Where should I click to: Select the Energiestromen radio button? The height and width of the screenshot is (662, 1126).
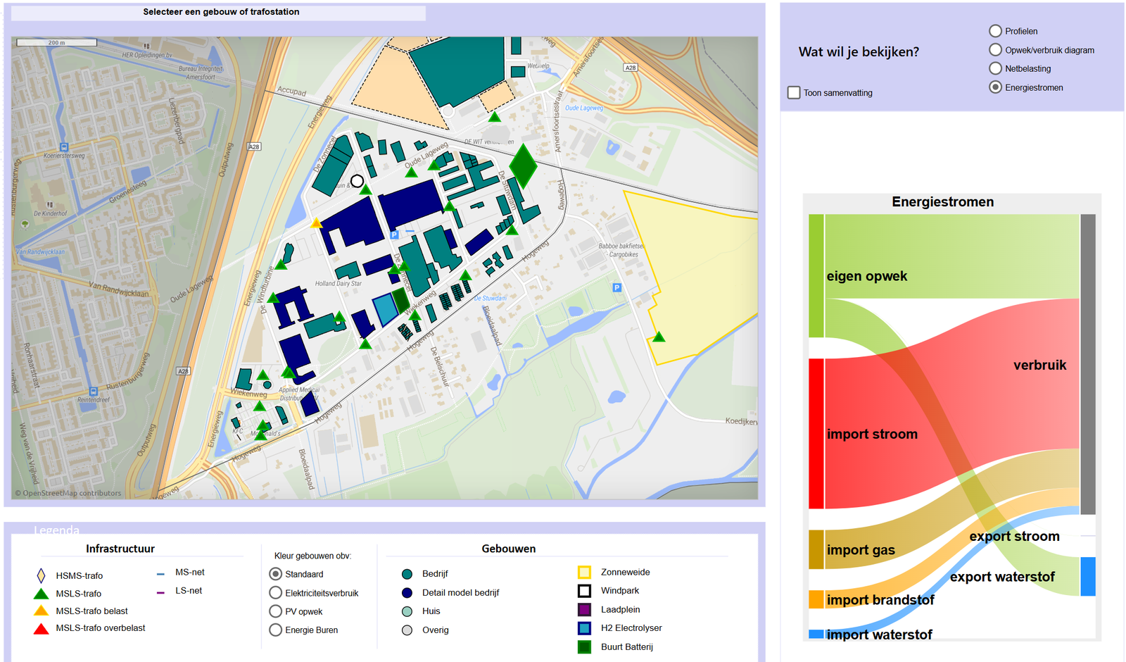[995, 87]
